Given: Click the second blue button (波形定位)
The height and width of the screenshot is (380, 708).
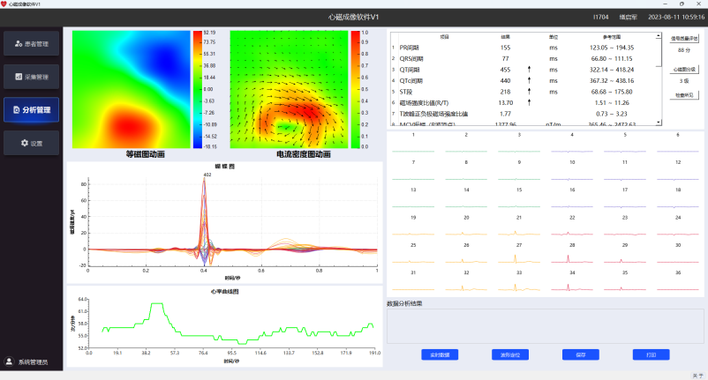Looking at the screenshot, I should [x=510, y=354].
